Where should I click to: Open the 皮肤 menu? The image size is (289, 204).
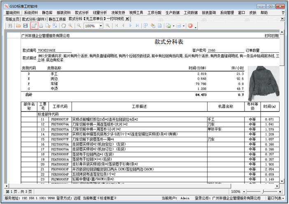pos(253,12)
